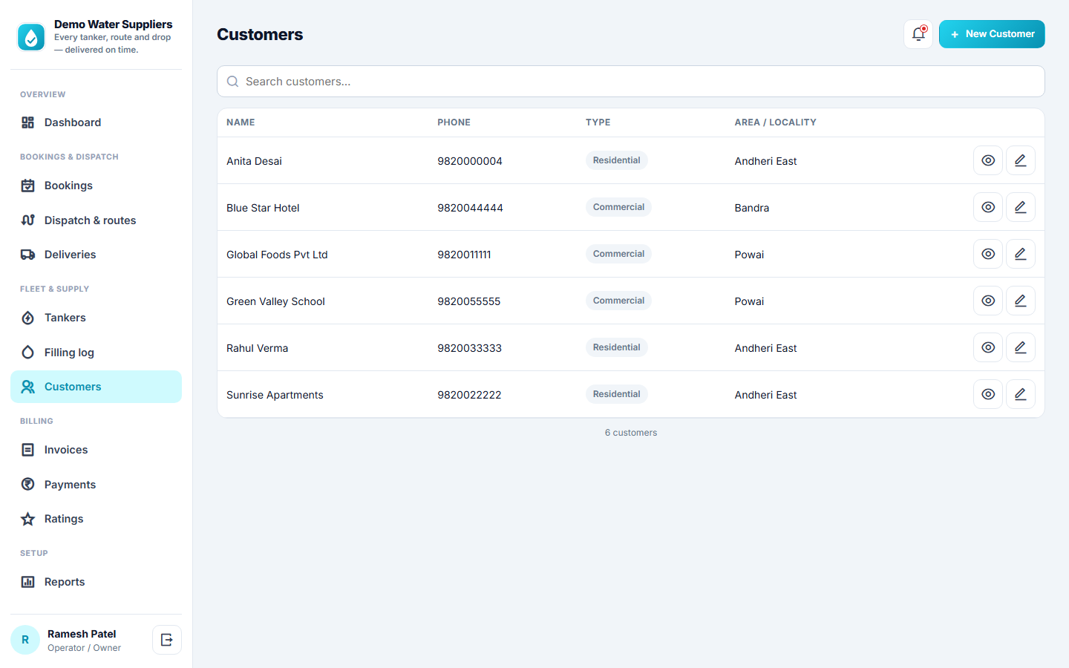Viewport: 1069px width, 668px height.
Task: Open the Invoices page
Action: point(96,450)
